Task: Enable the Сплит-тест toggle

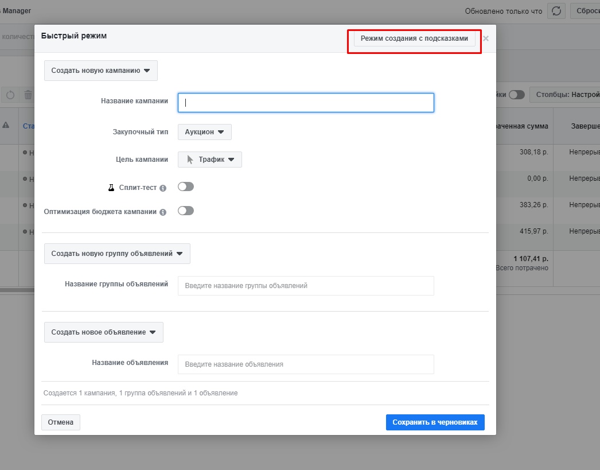Action: [186, 187]
